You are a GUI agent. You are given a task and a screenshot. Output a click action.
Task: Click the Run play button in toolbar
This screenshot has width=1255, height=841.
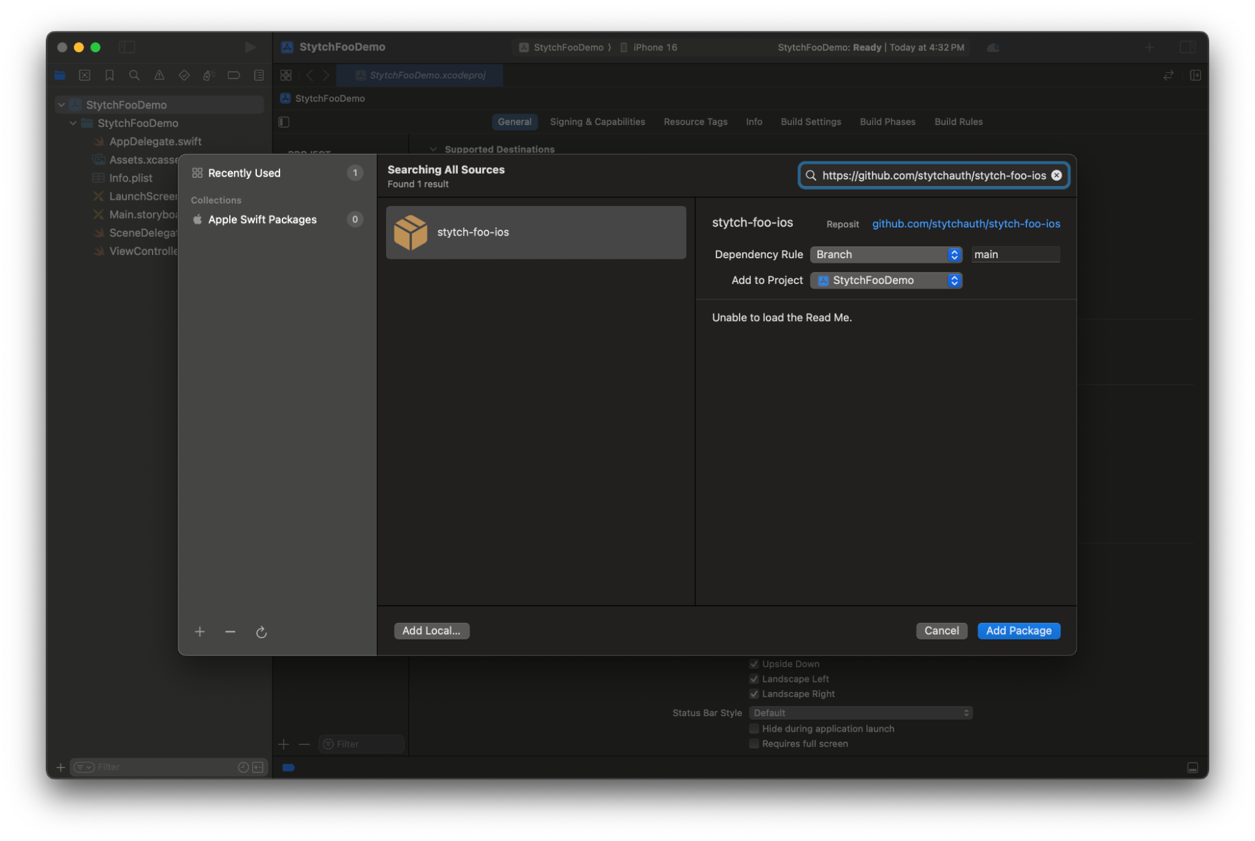click(250, 47)
